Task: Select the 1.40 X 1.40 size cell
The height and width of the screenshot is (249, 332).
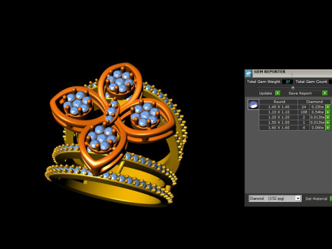Action: tap(279, 107)
